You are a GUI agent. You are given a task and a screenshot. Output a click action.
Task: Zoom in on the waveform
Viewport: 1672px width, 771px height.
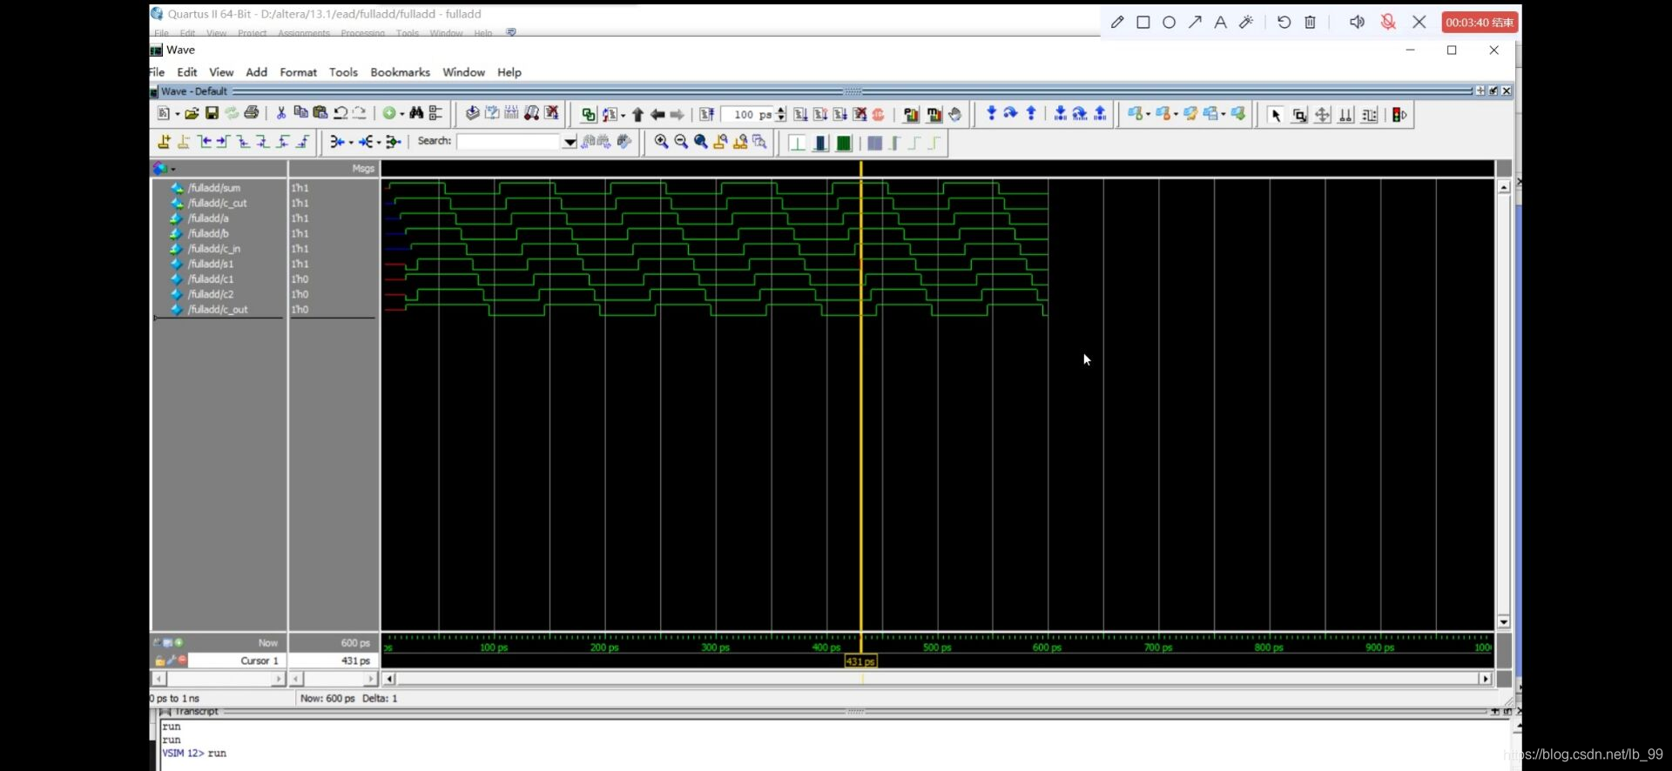[x=661, y=142]
